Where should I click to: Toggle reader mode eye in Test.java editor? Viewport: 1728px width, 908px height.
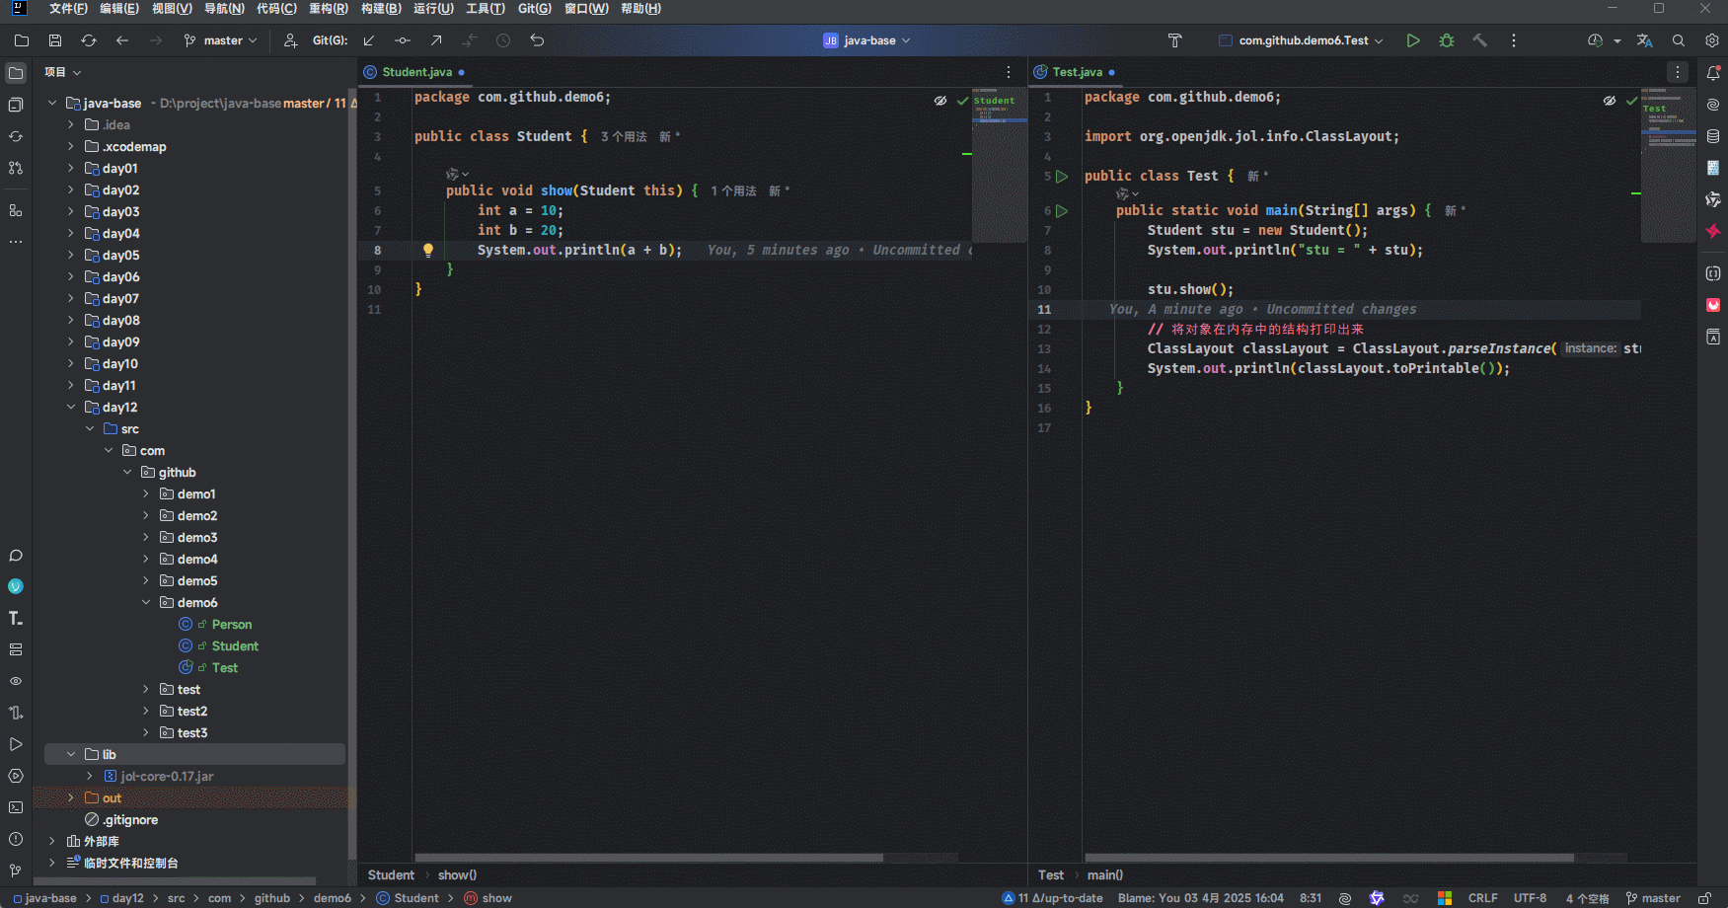tap(1610, 101)
